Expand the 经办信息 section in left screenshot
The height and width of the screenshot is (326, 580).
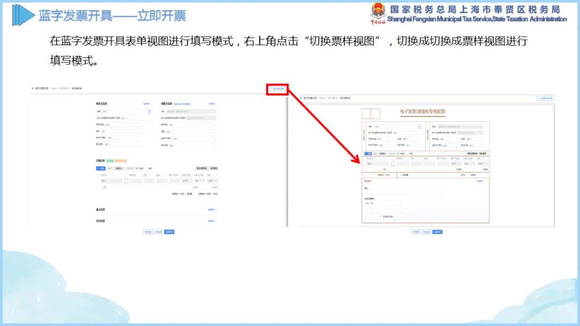[212, 221]
